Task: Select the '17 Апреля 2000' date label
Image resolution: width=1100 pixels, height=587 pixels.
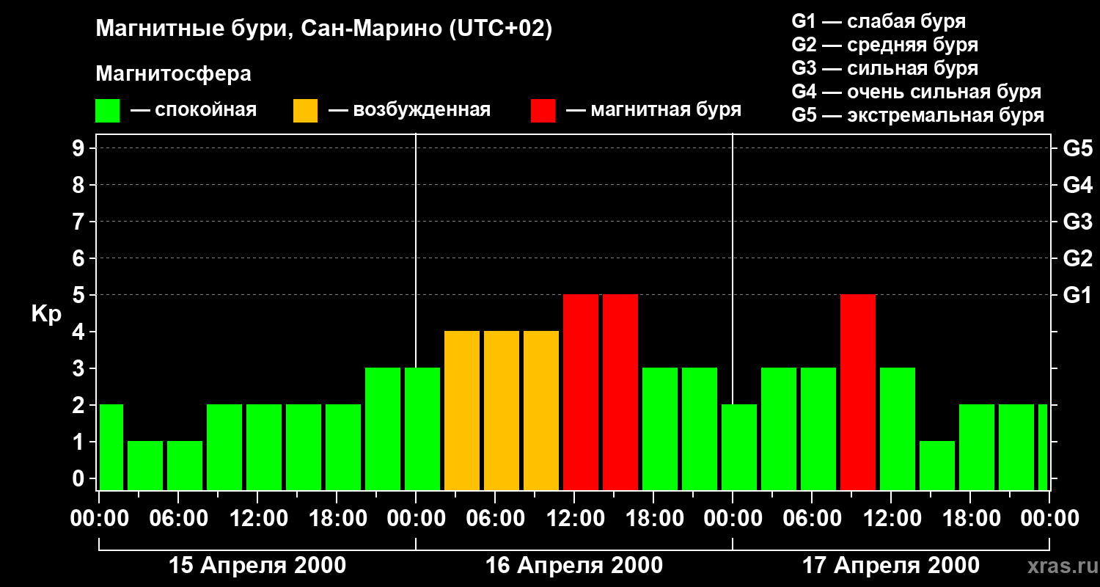Action: tap(891, 566)
